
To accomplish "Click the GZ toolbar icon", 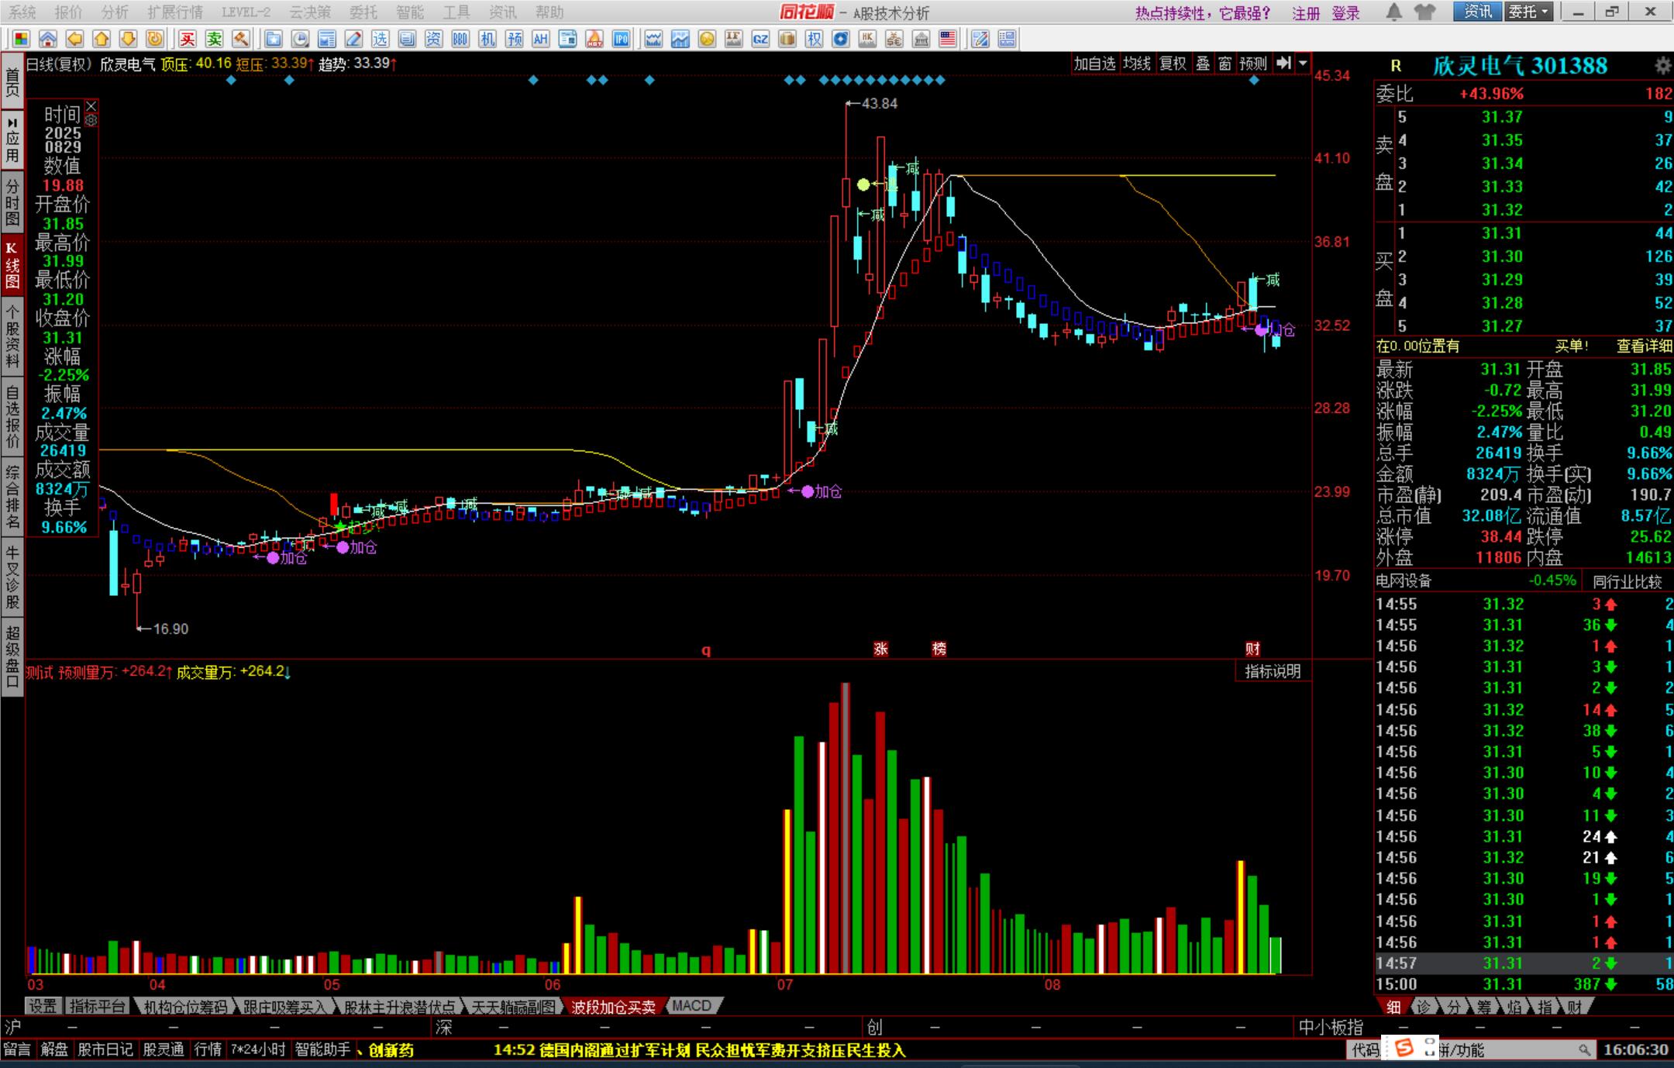I will [760, 39].
